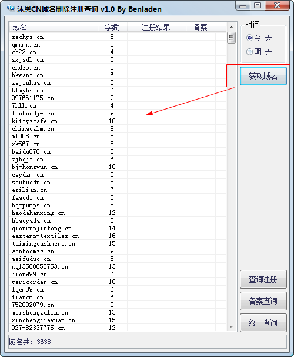Minimize the window
294x357 pixels.
pos(243,5)
